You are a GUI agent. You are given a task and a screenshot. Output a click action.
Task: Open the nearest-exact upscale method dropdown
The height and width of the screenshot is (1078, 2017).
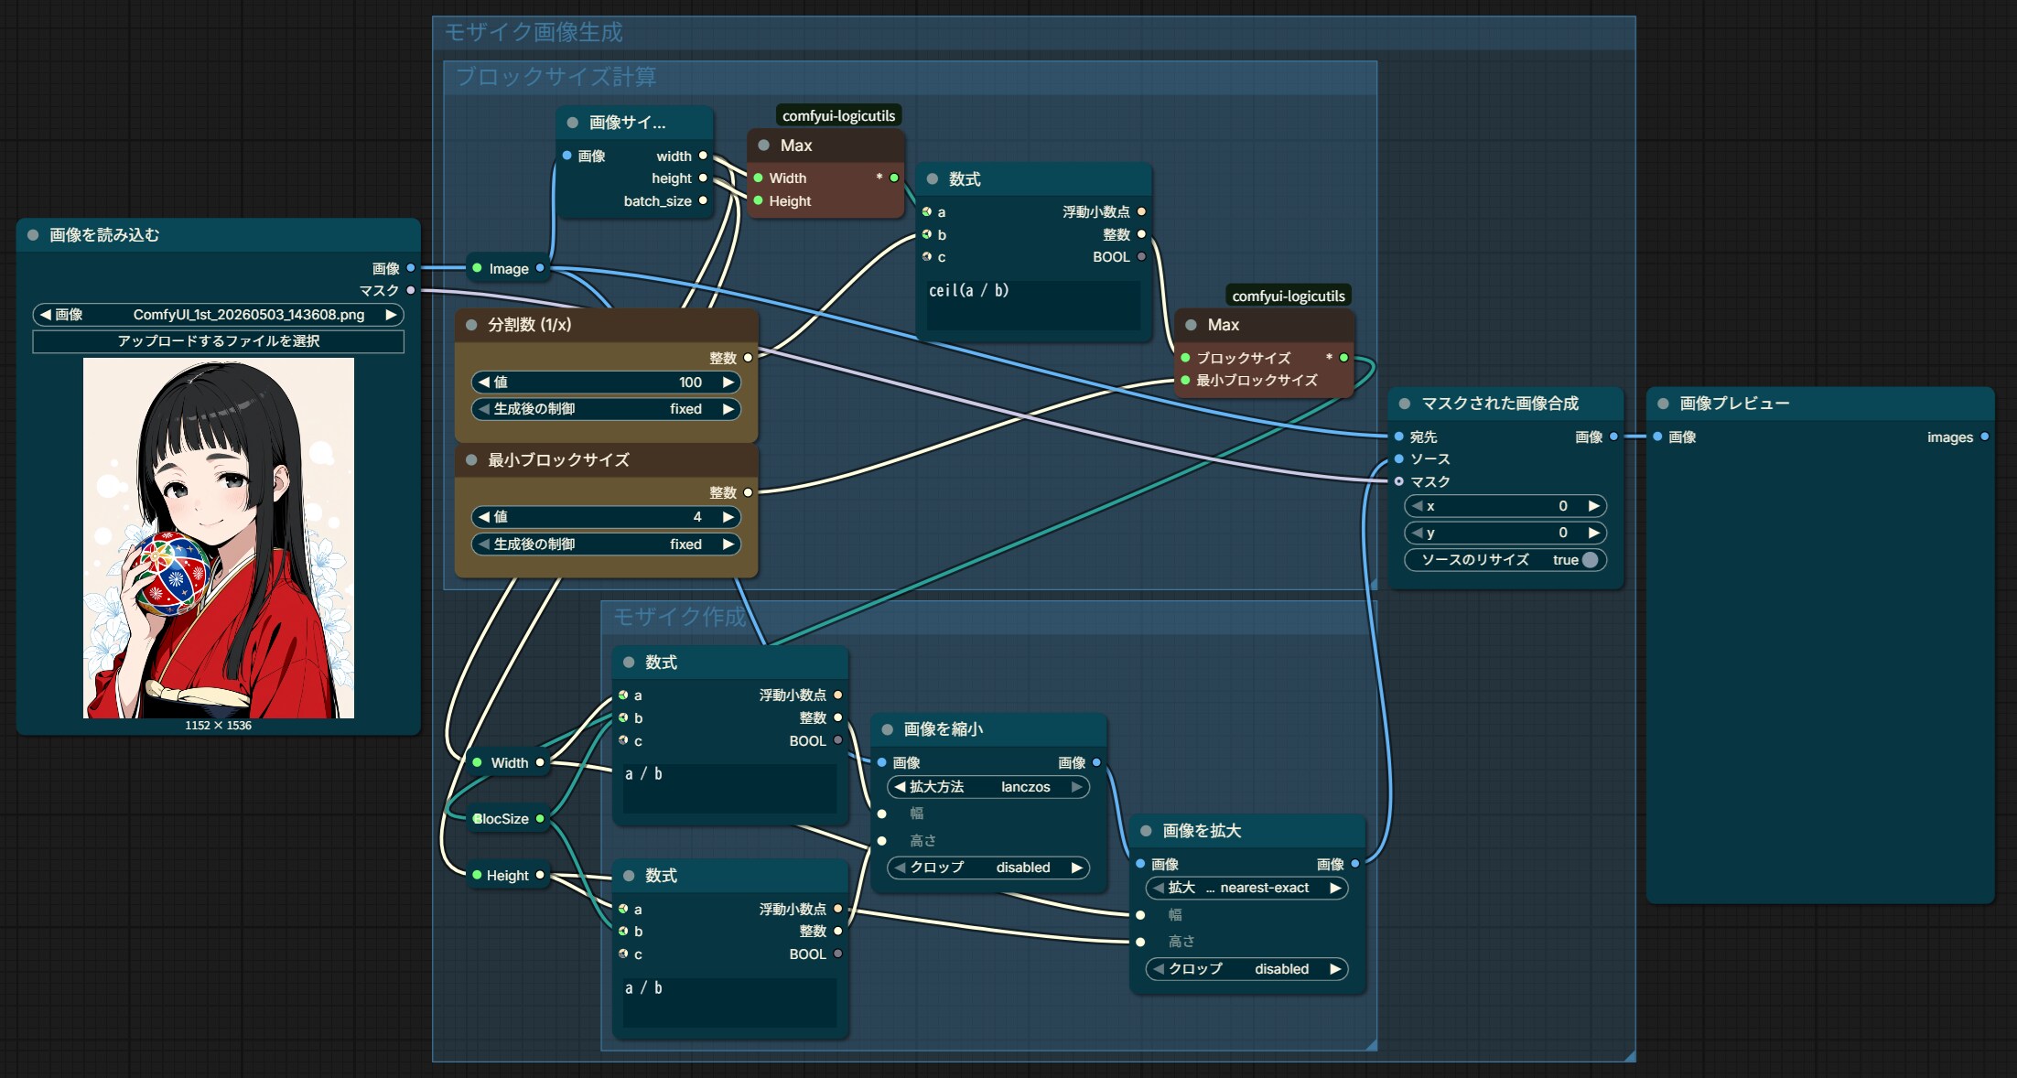point(1246,888)
